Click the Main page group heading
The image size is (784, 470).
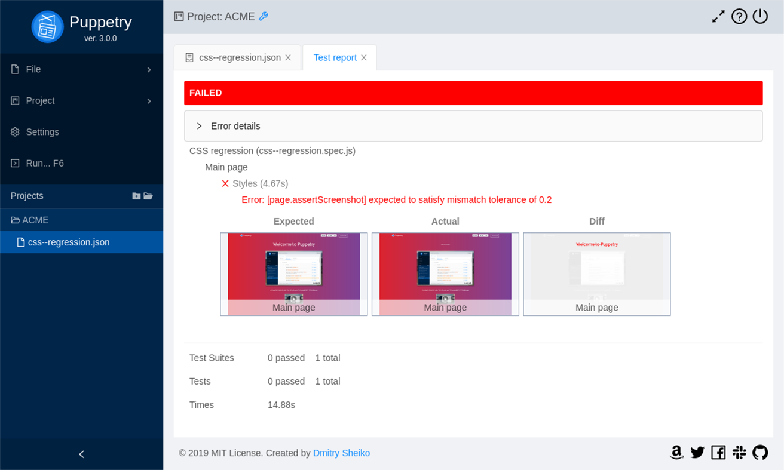[226, 167]
